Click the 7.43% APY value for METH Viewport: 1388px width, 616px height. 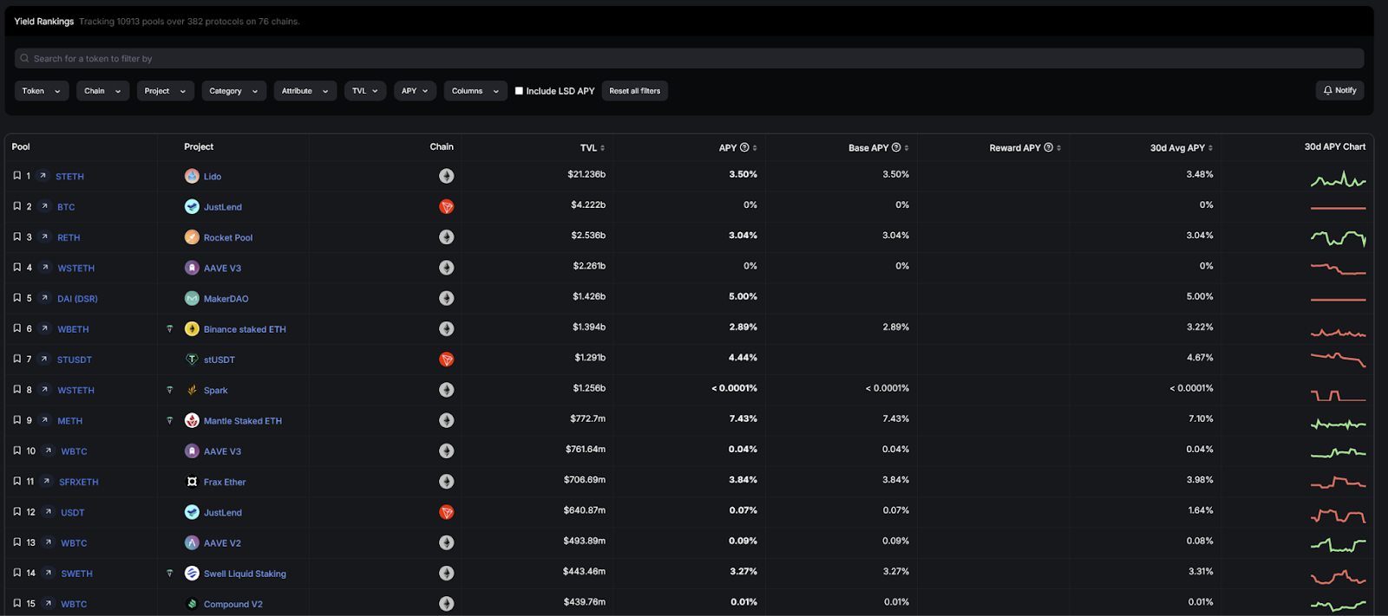[x=743, y=418]
